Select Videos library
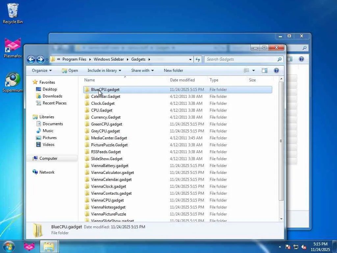The image size is (337, 253). tap(48, 145)
